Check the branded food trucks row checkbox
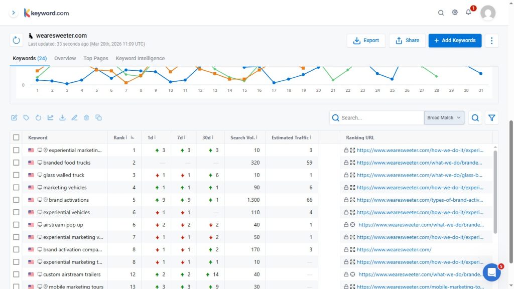The height and width of the screenshot is (289, 514). (x=16, y=162)
